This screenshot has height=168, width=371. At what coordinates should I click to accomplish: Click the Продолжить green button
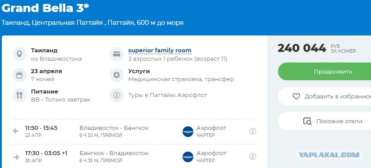pos(324,71)
